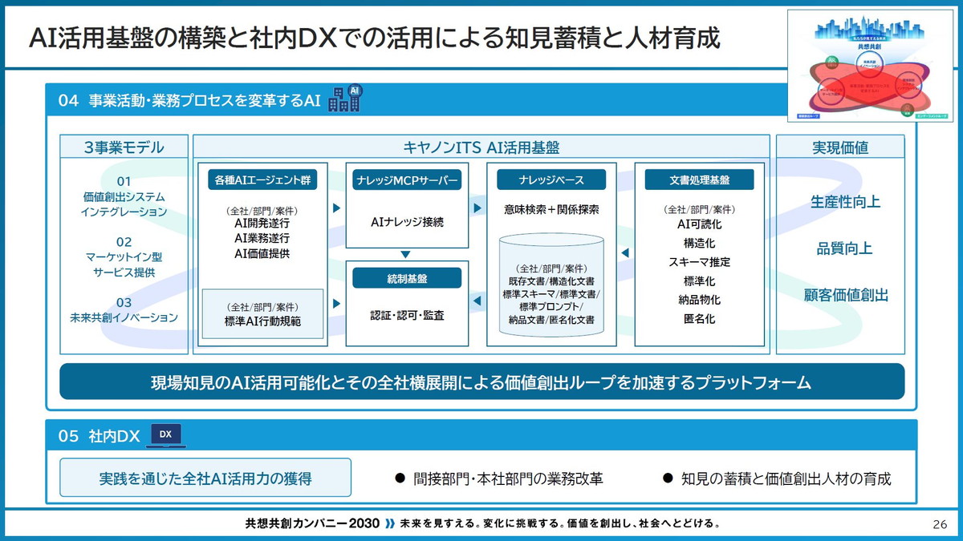Select the 実現価値 header tab
Image resolution: width=963 pixels, height=541 pixels.
839,147
